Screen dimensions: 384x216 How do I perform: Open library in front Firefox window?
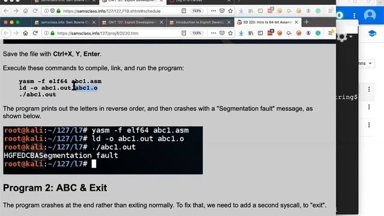[x=251, y=33]
